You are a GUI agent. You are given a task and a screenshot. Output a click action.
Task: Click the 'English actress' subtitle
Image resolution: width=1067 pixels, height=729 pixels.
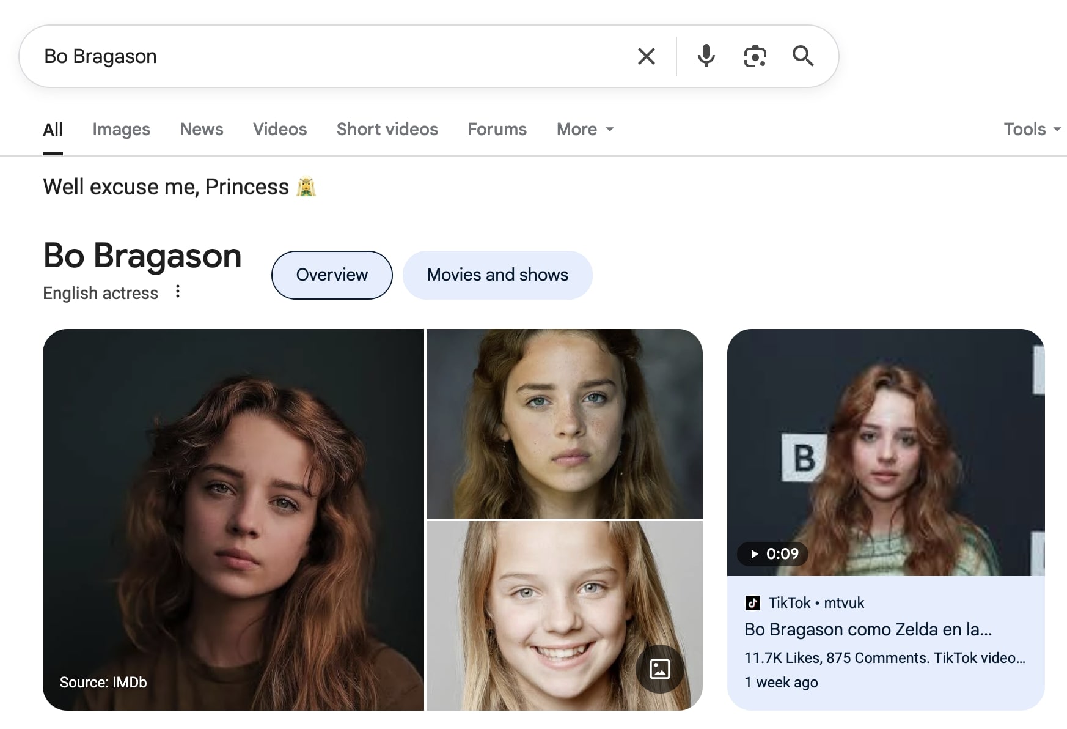click(x=100, y=293)
